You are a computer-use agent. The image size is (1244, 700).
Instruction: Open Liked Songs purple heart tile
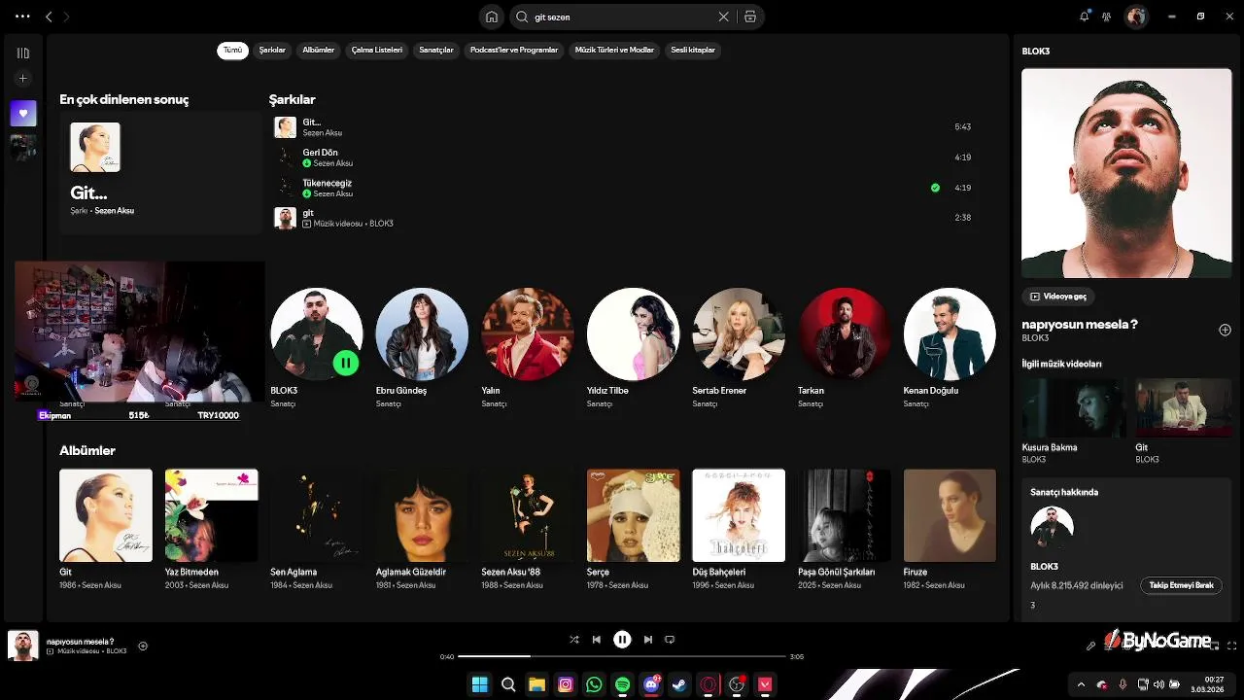coord(23,113)
